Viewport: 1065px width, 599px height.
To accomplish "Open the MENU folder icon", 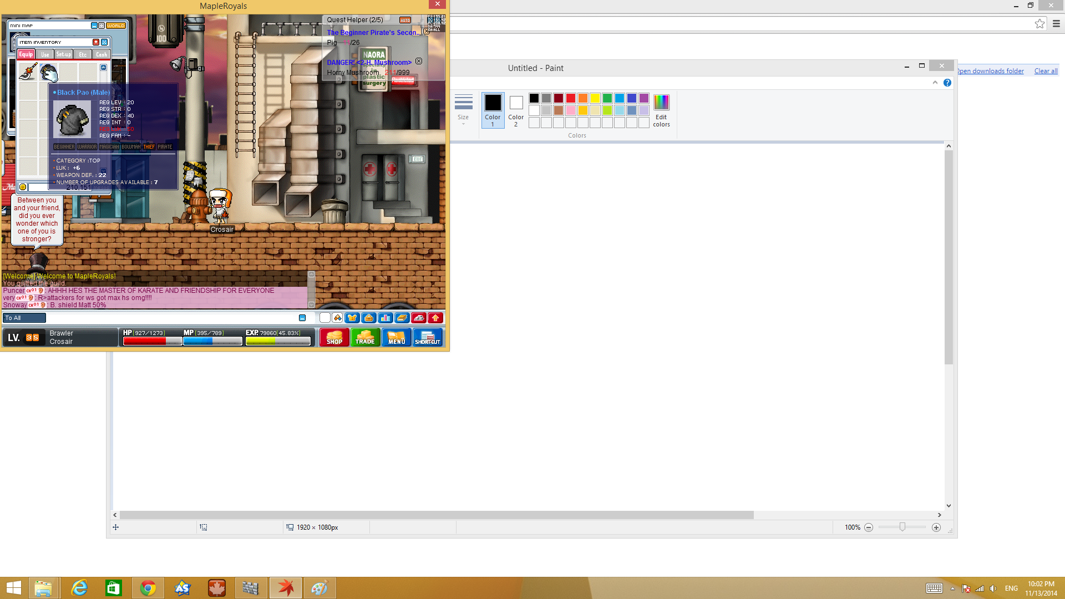I will [396, 337].
